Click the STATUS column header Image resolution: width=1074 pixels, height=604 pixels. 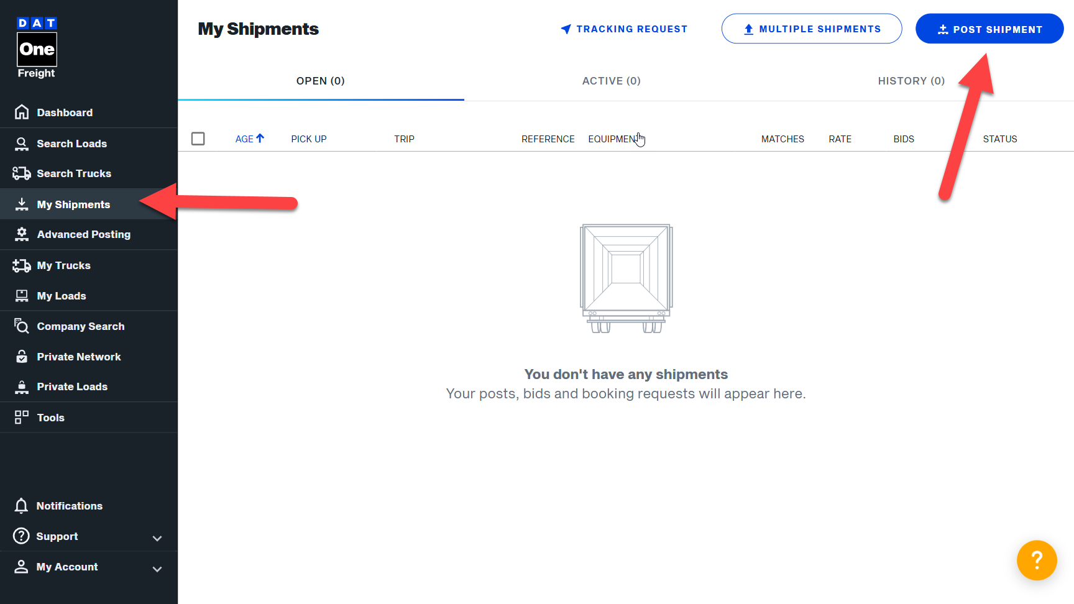click(x=1000, y=139)
